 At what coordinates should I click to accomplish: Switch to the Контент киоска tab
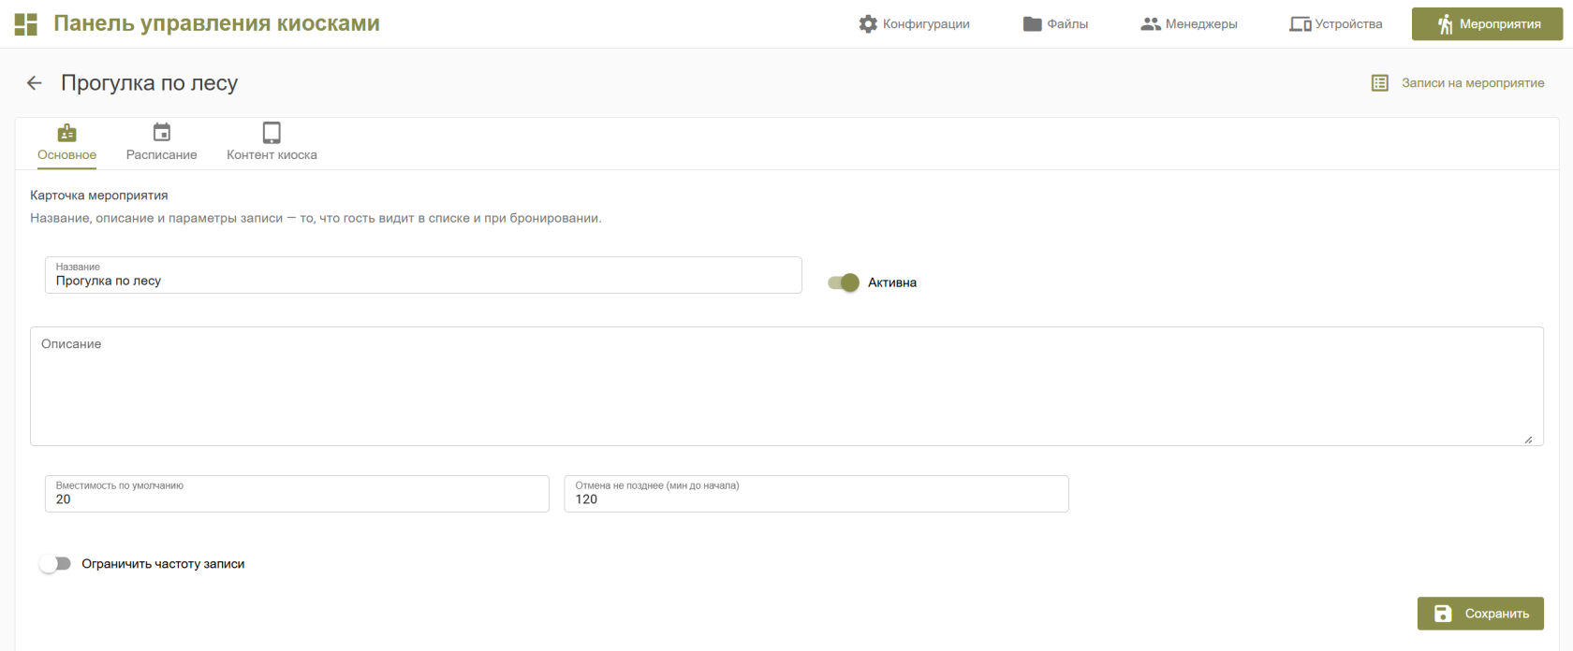click(272, 144)
